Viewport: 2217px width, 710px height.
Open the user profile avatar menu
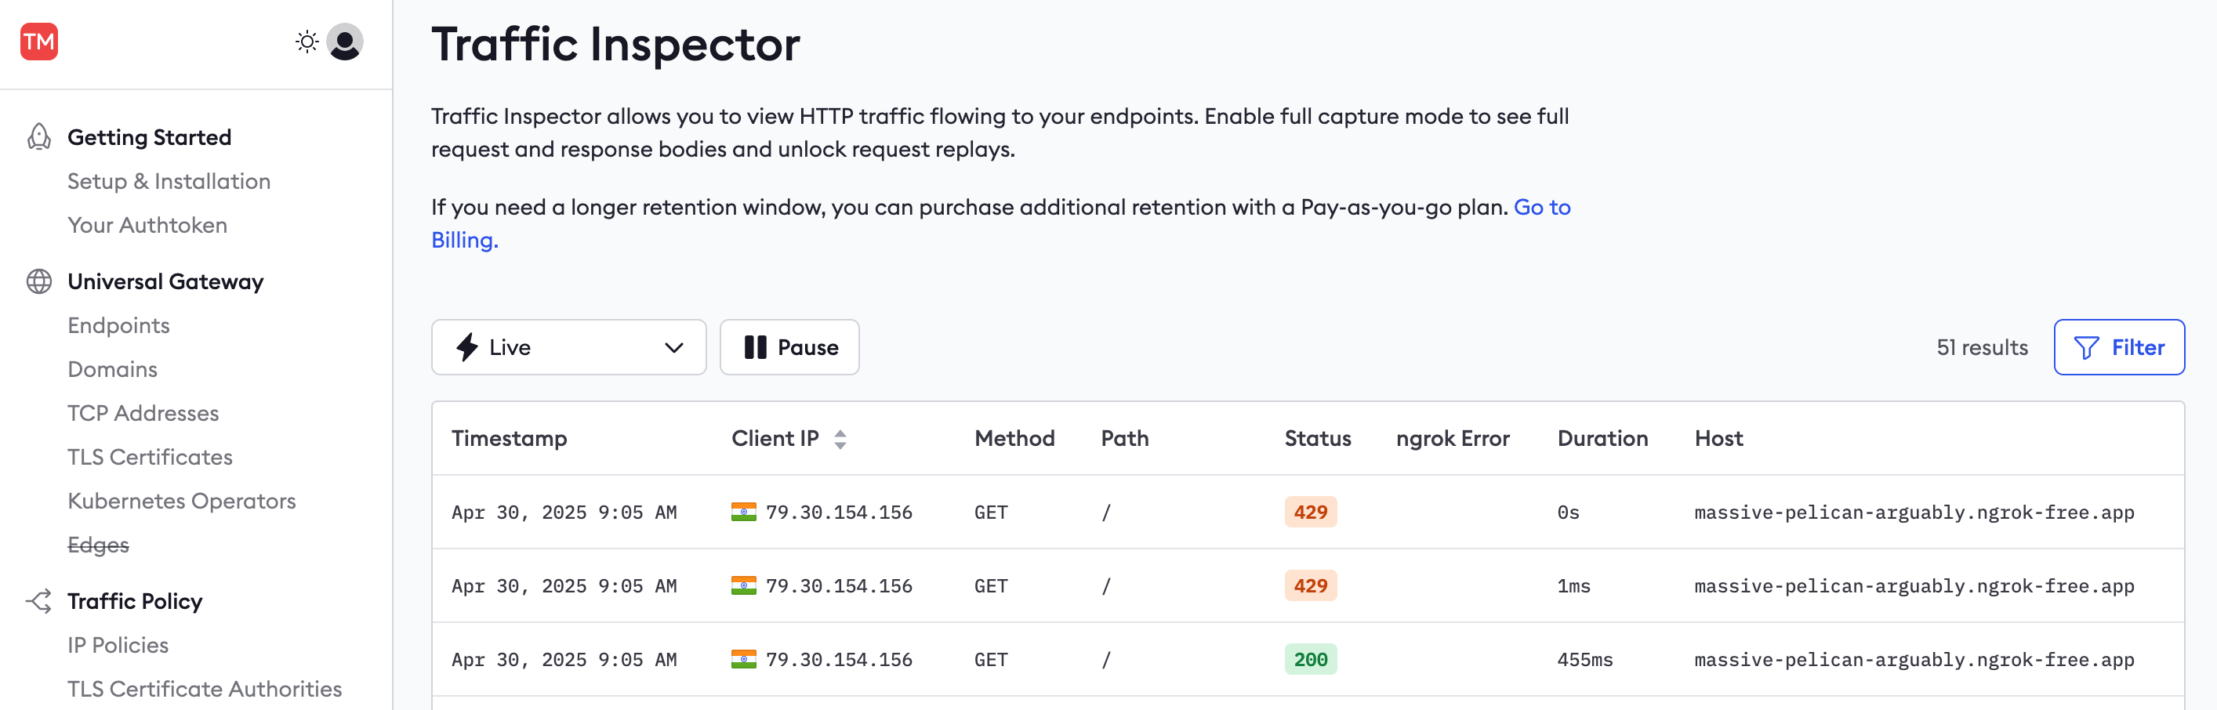coord(345,42)
